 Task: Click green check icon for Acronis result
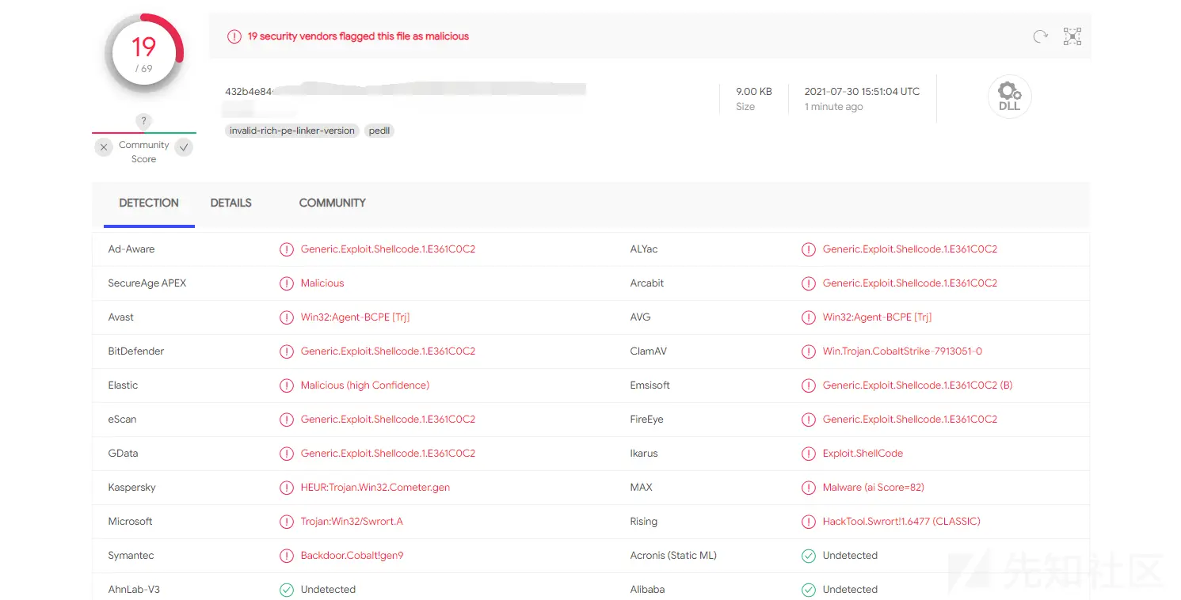click(x=809, y=556)
